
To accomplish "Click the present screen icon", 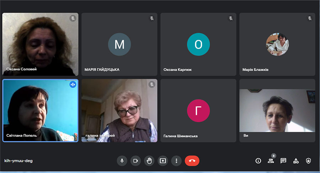I will tap(162, 161).
